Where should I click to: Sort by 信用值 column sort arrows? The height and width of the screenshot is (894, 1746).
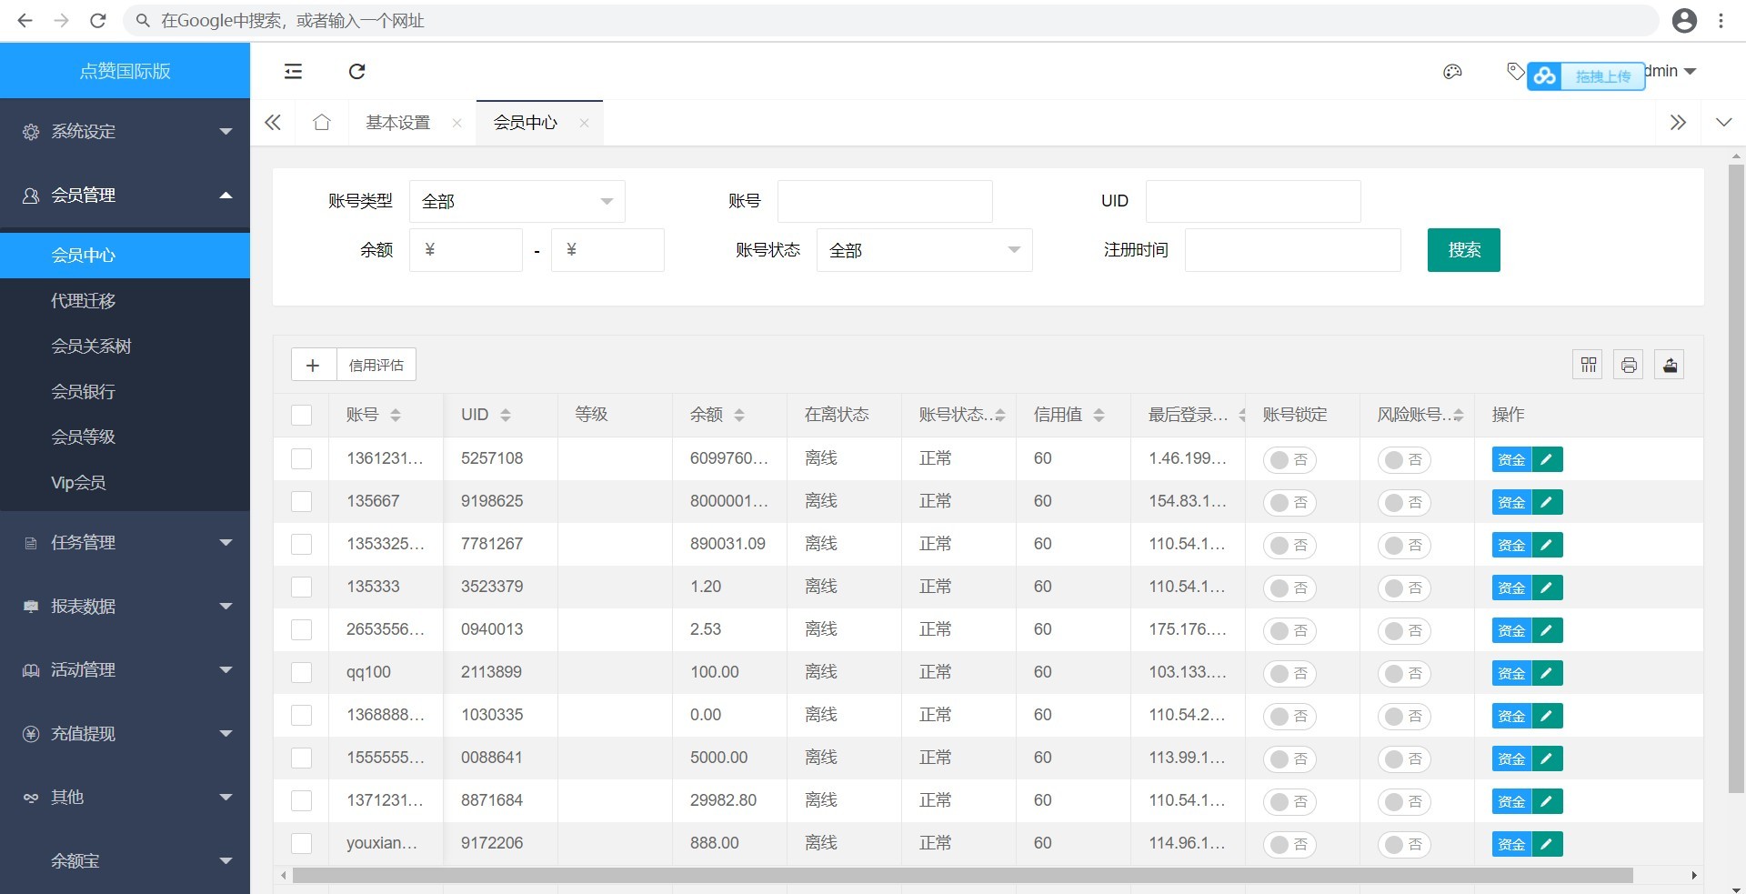click(1099, 415)
